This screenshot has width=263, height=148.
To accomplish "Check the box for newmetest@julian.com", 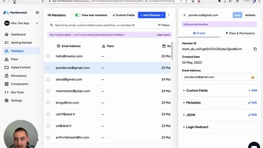I will coord(48,91).
